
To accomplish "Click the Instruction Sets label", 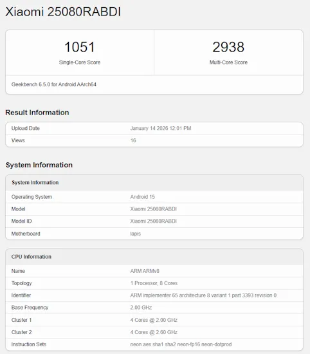I will tap(29, 344).
